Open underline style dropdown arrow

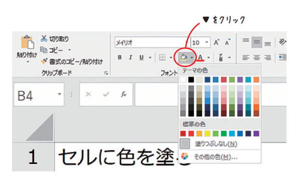pyautogui.click(x=150, y=57)
